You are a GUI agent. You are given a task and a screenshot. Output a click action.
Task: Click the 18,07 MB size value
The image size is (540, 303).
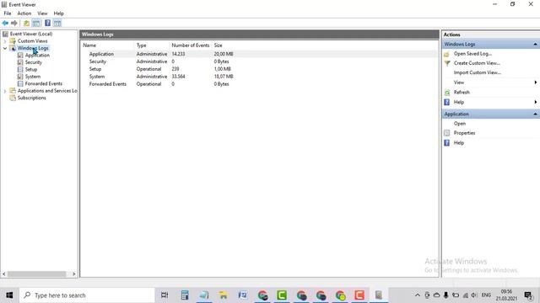coord(224,77)
